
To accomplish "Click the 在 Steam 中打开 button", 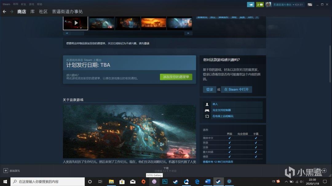I will pyautogui.click(x=236, y=90).
